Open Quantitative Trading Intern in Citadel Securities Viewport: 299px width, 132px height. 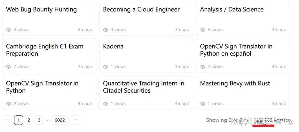(146, 93)
